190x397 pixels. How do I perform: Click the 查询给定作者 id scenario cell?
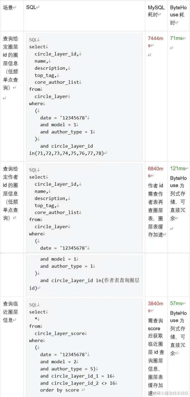click(11, 193)
